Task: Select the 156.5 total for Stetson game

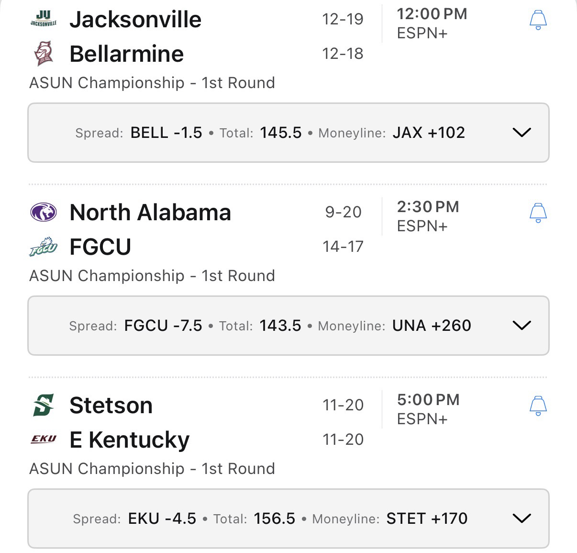Action: coord(275,519)
